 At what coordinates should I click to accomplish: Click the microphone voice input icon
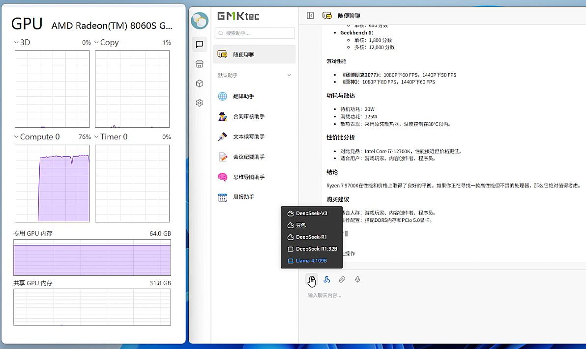pos(358,280)
